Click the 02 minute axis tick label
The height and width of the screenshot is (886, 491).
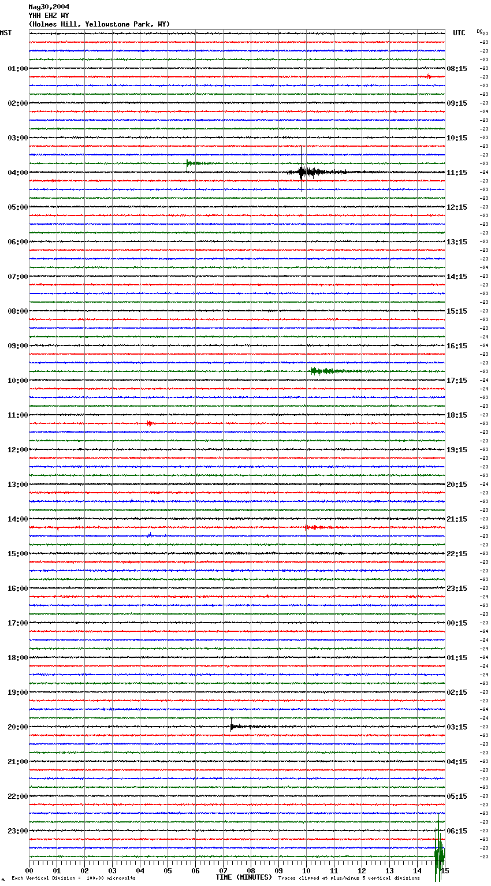84,870
